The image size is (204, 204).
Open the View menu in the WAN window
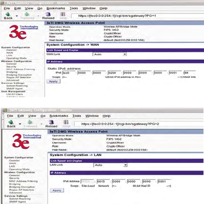click(x=29, y=8)
